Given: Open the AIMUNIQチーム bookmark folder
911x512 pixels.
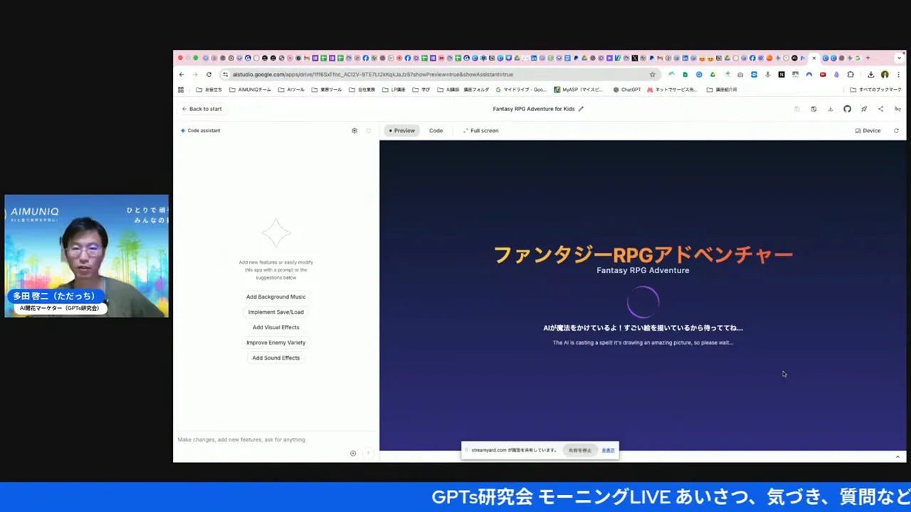Looking at the screenshot, I should pos(250,90).
